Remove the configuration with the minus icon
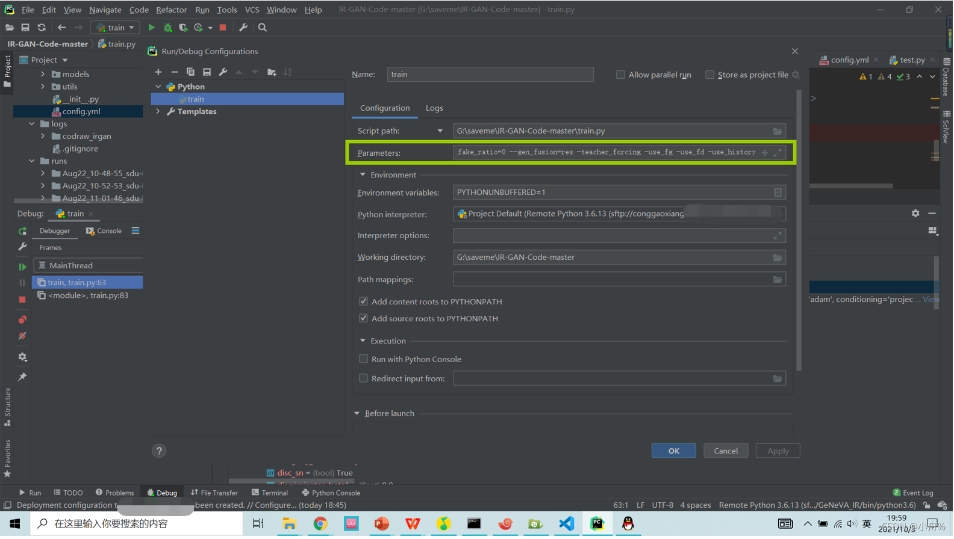The image size is (954, 539). coord(175,72)
